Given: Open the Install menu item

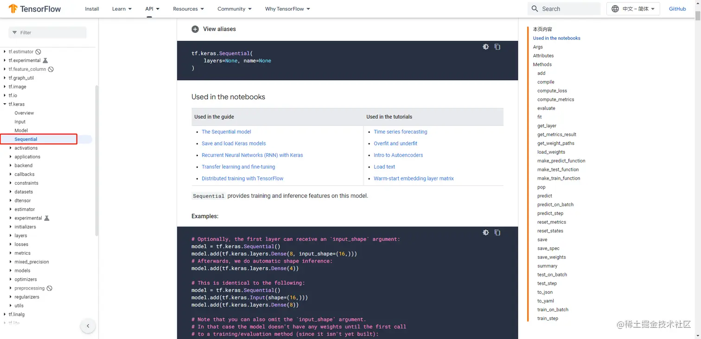Looking at the screenshot, I should tap(92, 9).
